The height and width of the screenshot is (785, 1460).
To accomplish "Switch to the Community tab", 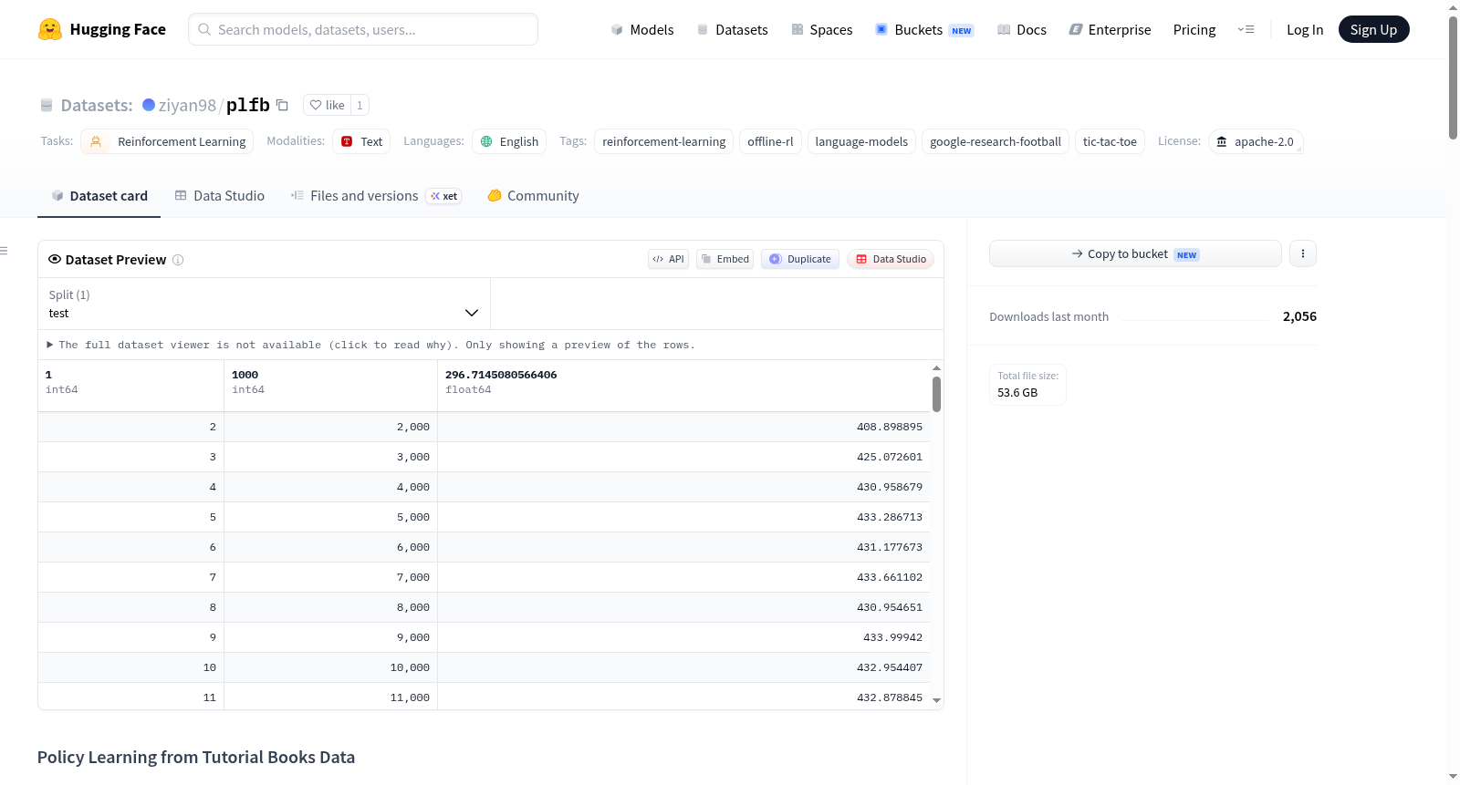I will (x=533, y=195).
